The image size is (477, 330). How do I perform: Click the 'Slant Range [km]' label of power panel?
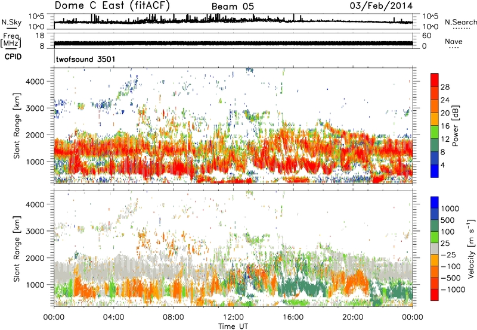coord(17,126)
